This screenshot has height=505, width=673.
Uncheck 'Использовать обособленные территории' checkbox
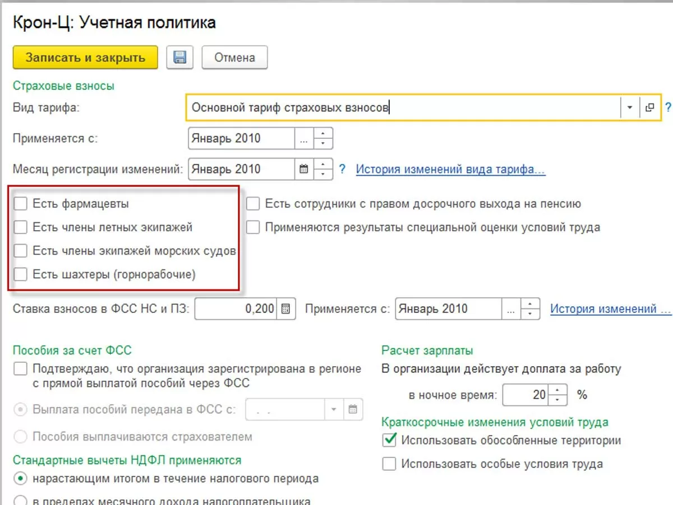point(389,440)
